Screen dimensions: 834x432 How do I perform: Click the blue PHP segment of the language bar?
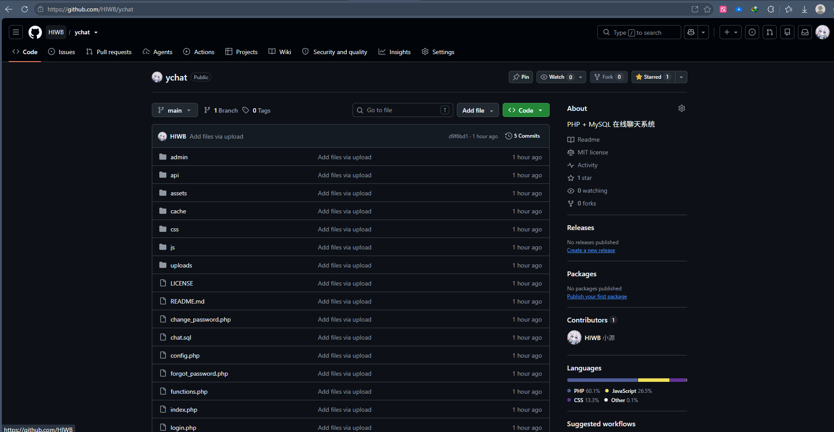[x=603, y=380]
